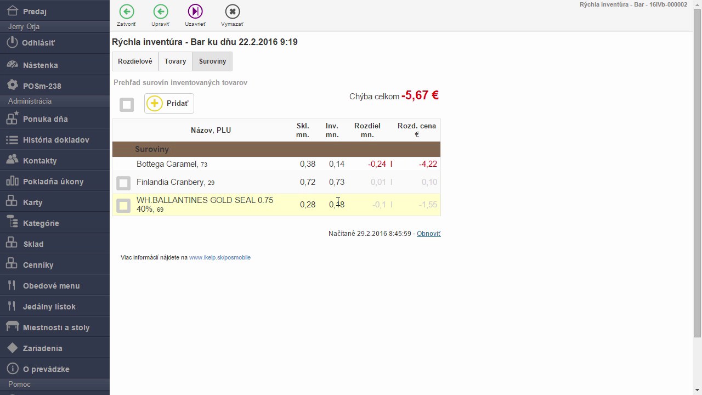Open Zariadenia in sidebar
The image size is (702, 395).
click(x=55, y=348)
